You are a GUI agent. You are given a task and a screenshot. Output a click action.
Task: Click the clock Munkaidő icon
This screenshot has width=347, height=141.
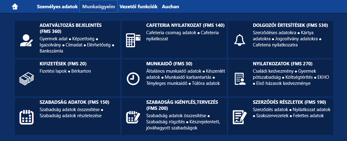[x=133, y=79]
